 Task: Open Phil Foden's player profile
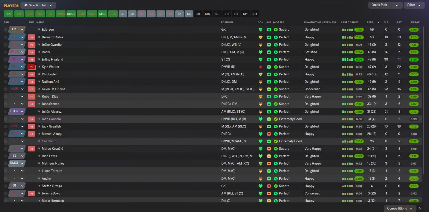tap(50, 74)
